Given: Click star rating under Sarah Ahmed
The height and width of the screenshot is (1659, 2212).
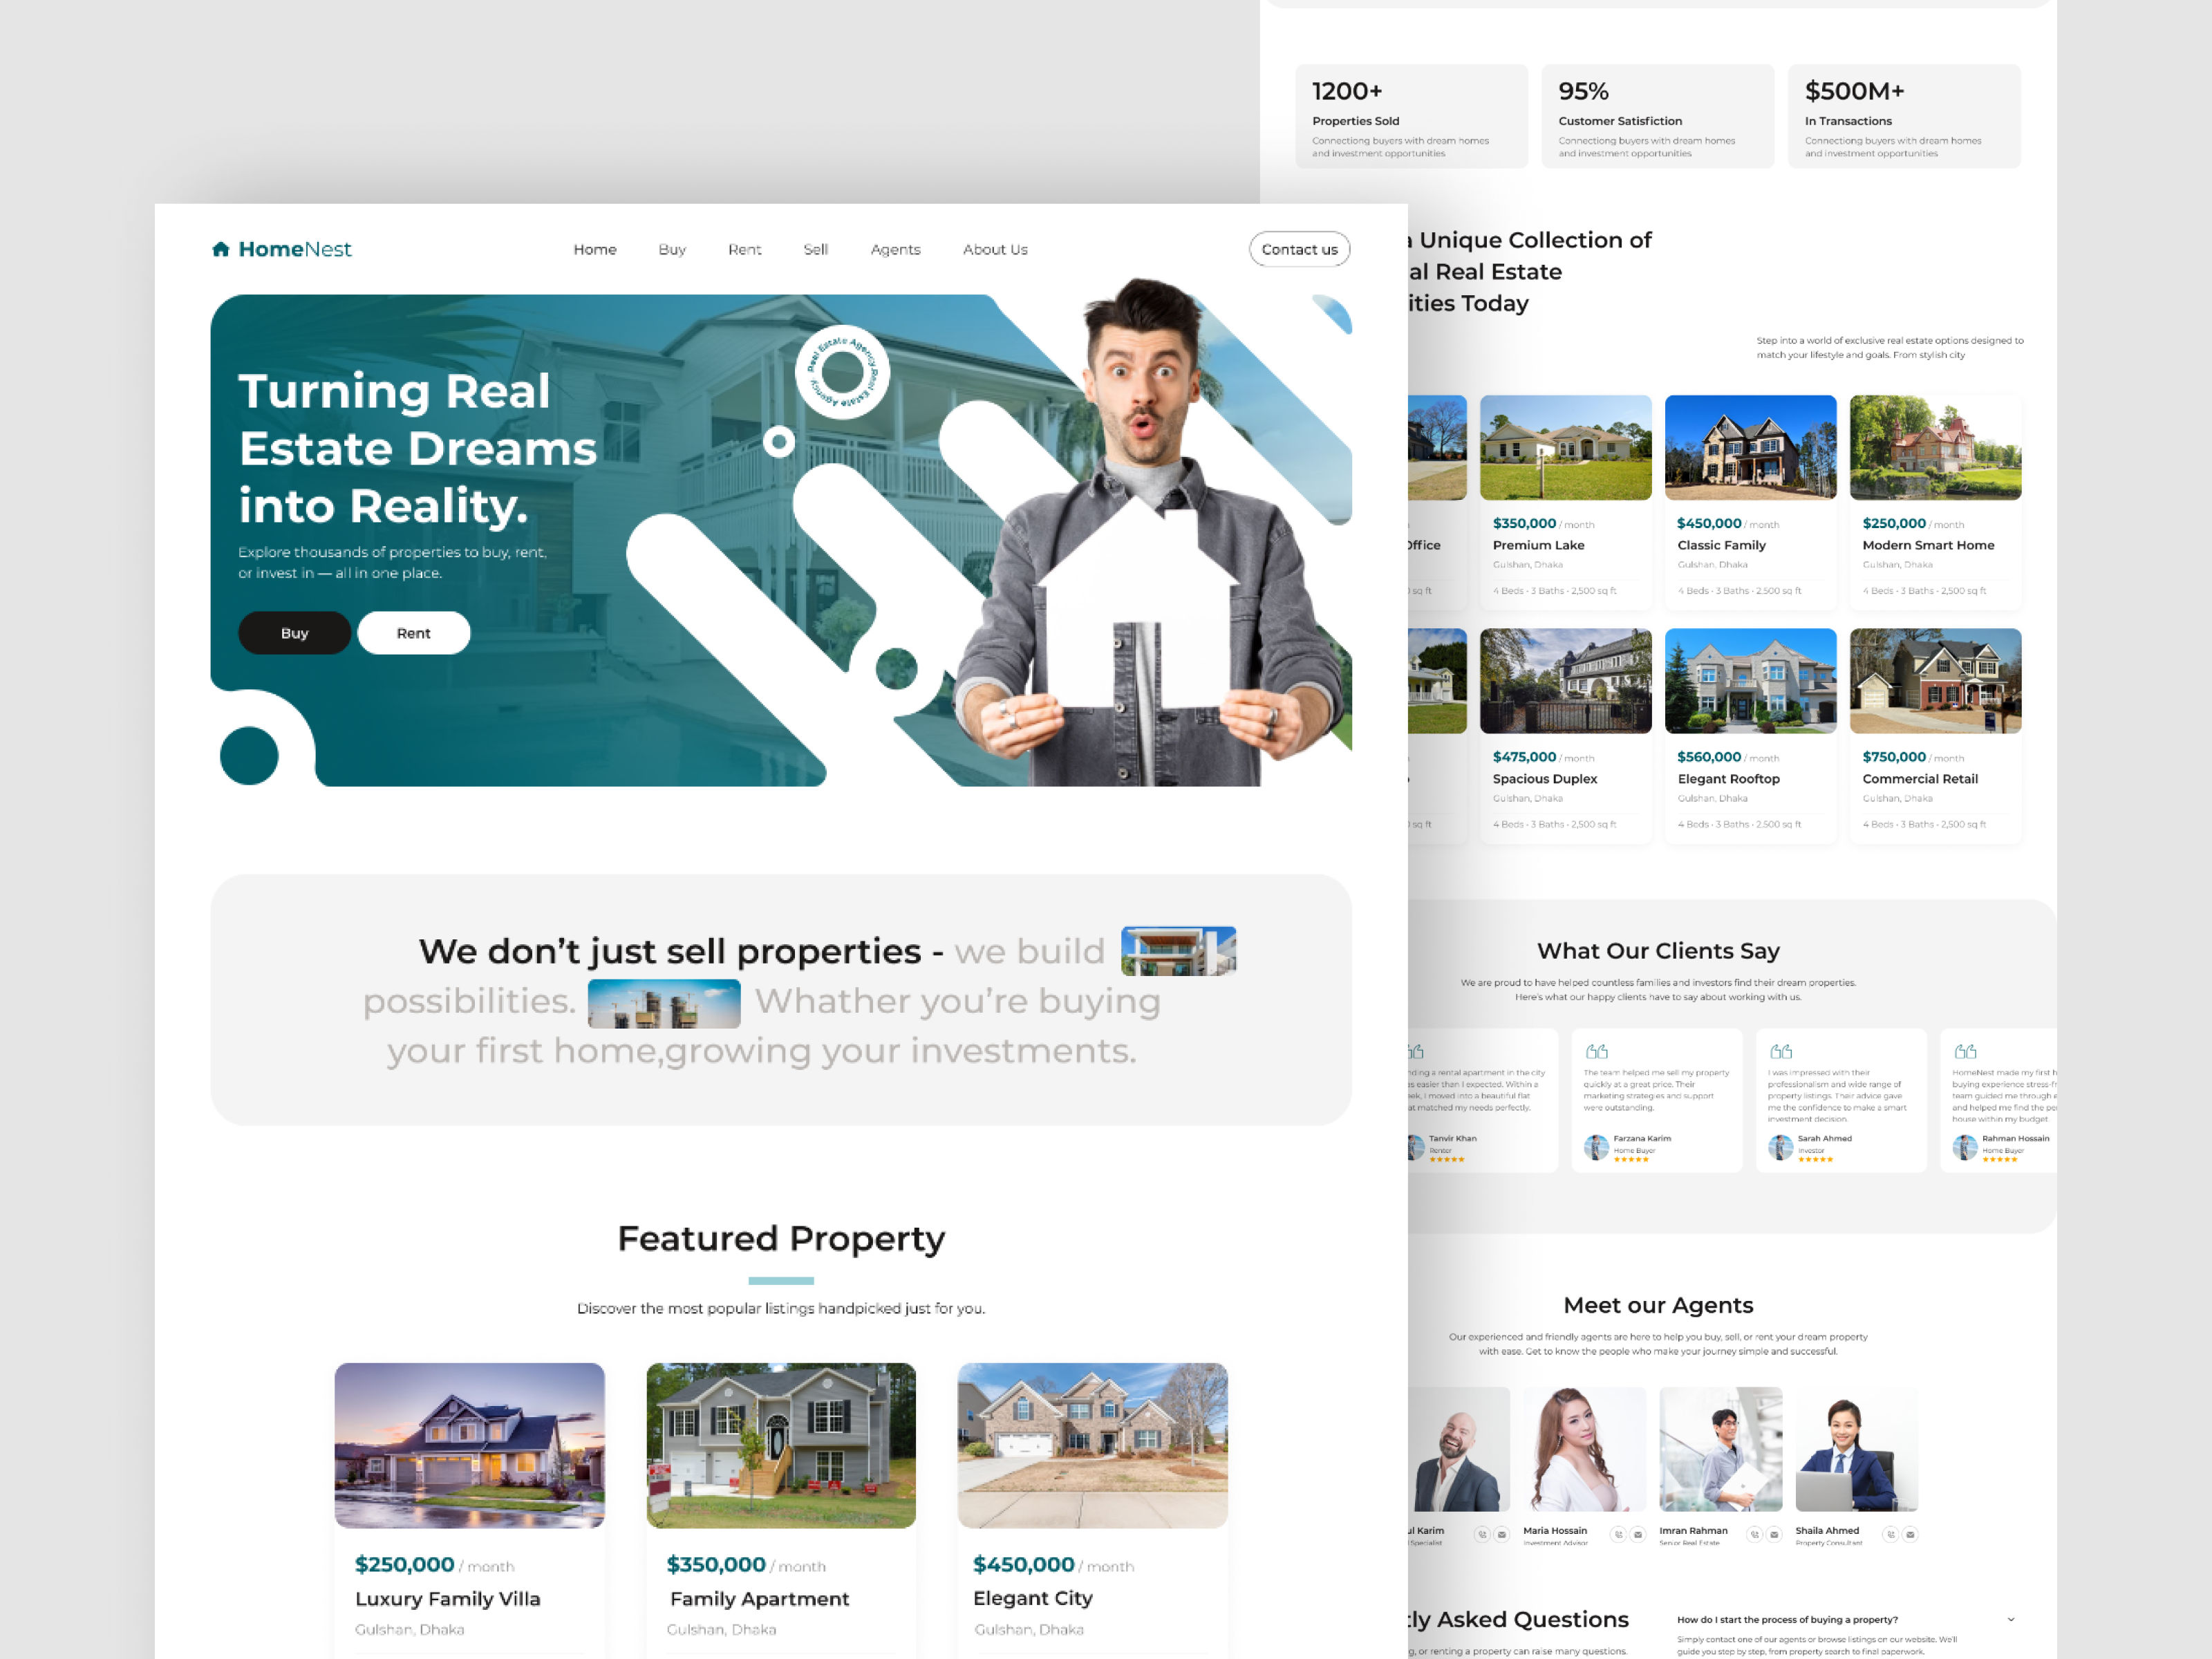Looking at the screenshot, I should pyautogui.click(x=1815, y=1160).
